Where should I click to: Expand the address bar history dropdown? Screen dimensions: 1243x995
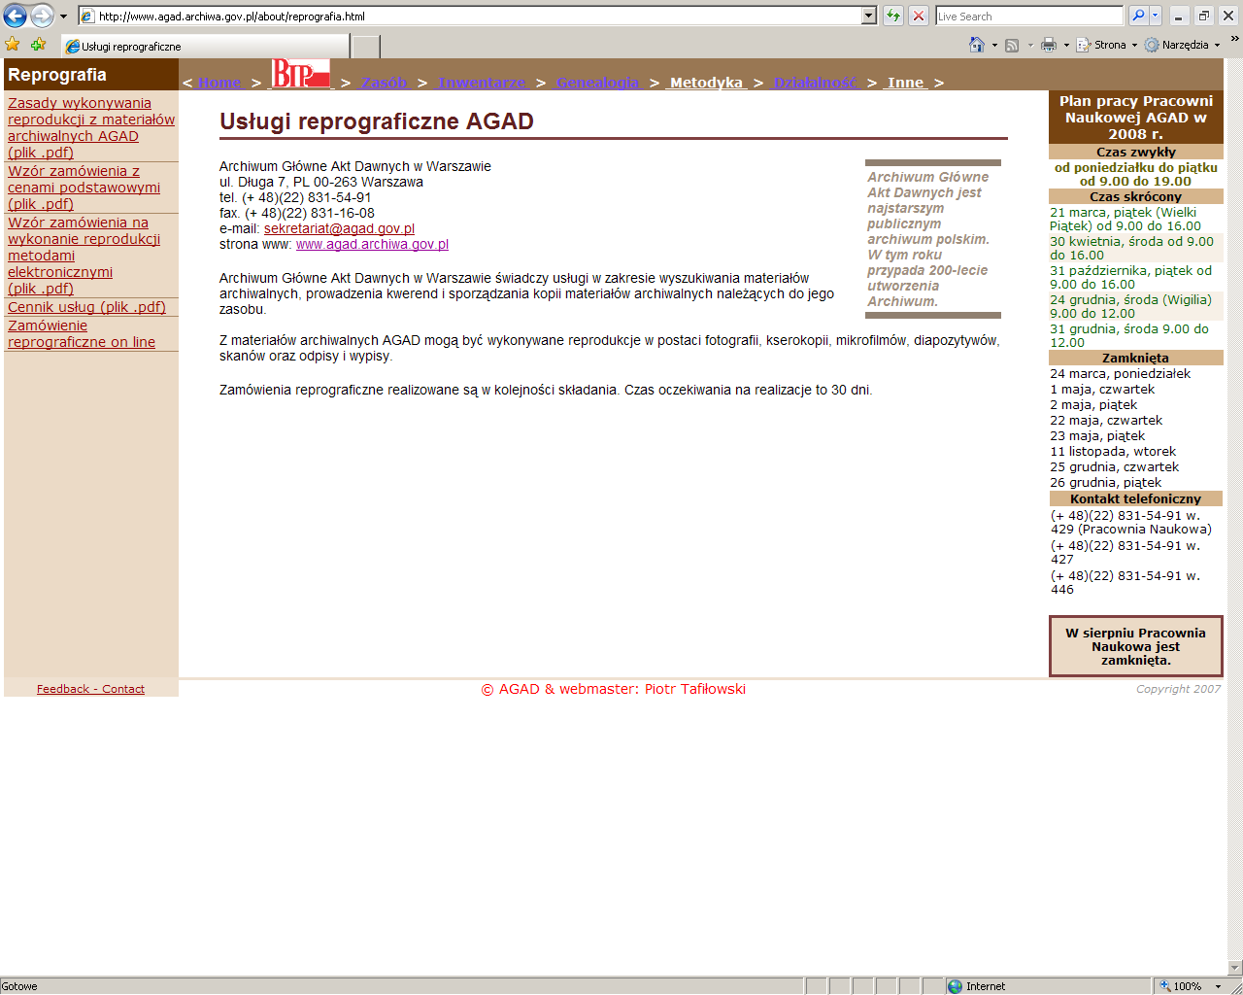(869, 17)
